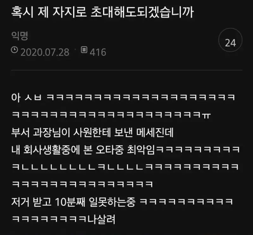Click the clock icon beside the post date
Viewport: 253px width, 235px height.
click(14, 50)
